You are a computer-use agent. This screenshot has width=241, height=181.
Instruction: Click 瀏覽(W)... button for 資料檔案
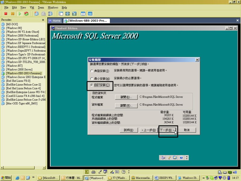[126, 106]
